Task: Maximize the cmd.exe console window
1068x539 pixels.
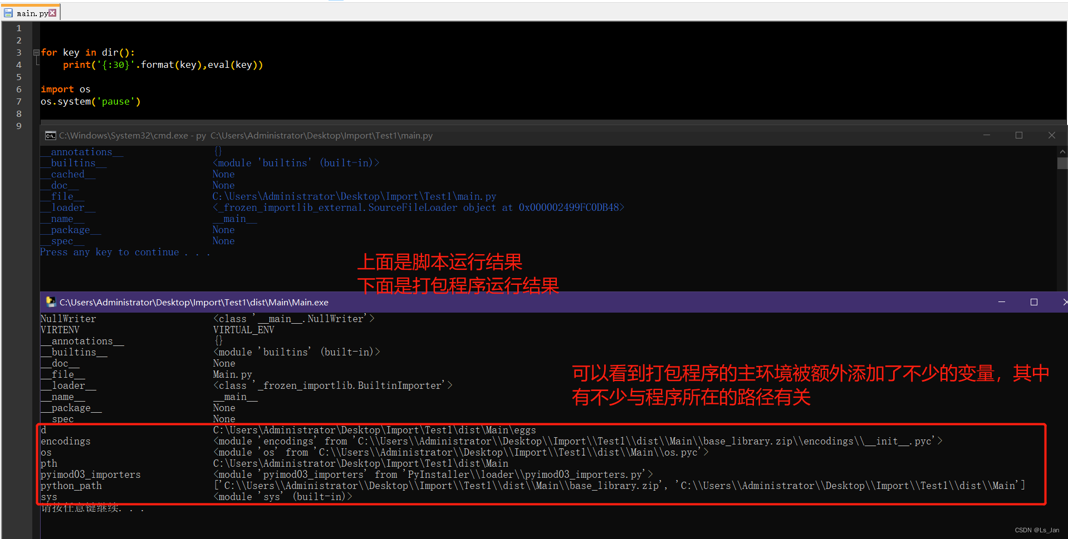Action: tap(1019, 135)
